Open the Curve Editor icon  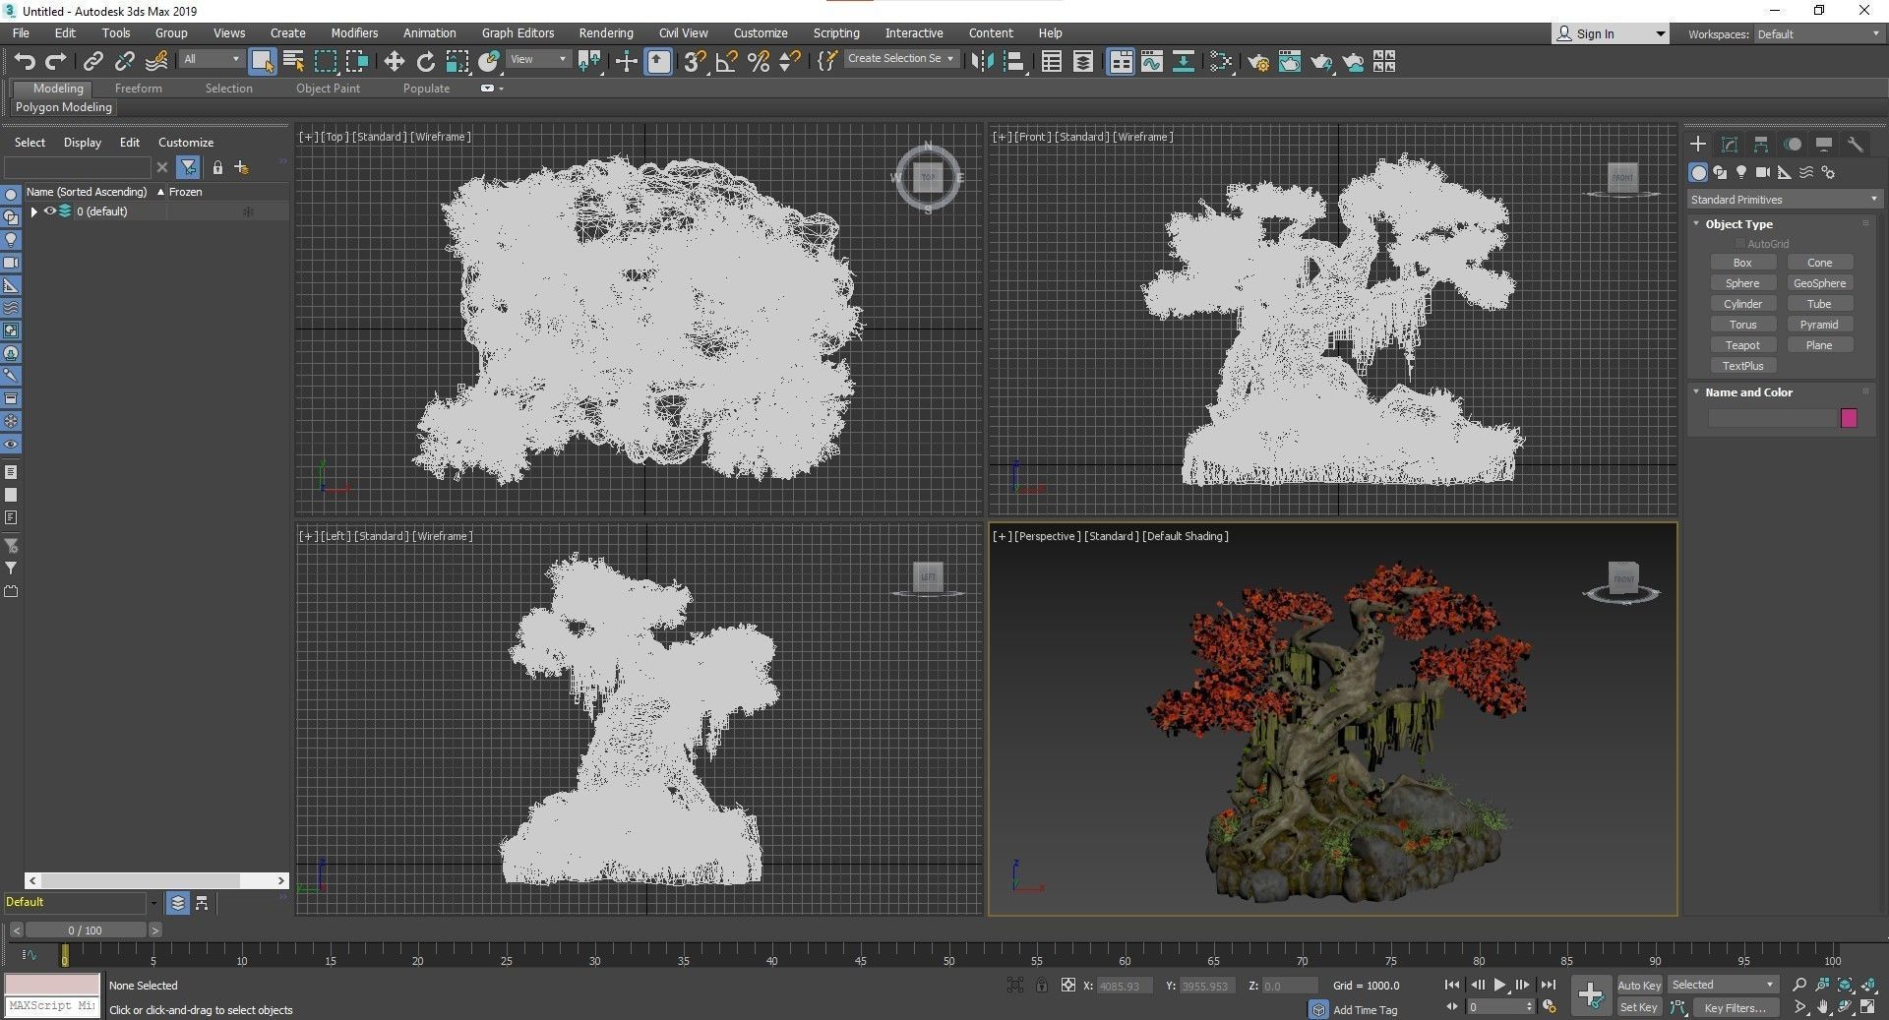pyautogui.click(x=1152, y=62)
